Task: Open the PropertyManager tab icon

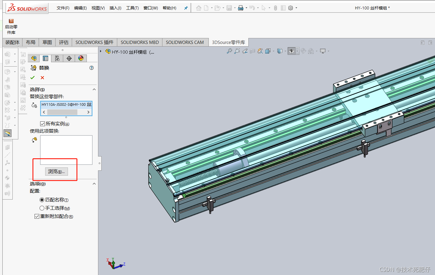Action: tap(45, 58)
